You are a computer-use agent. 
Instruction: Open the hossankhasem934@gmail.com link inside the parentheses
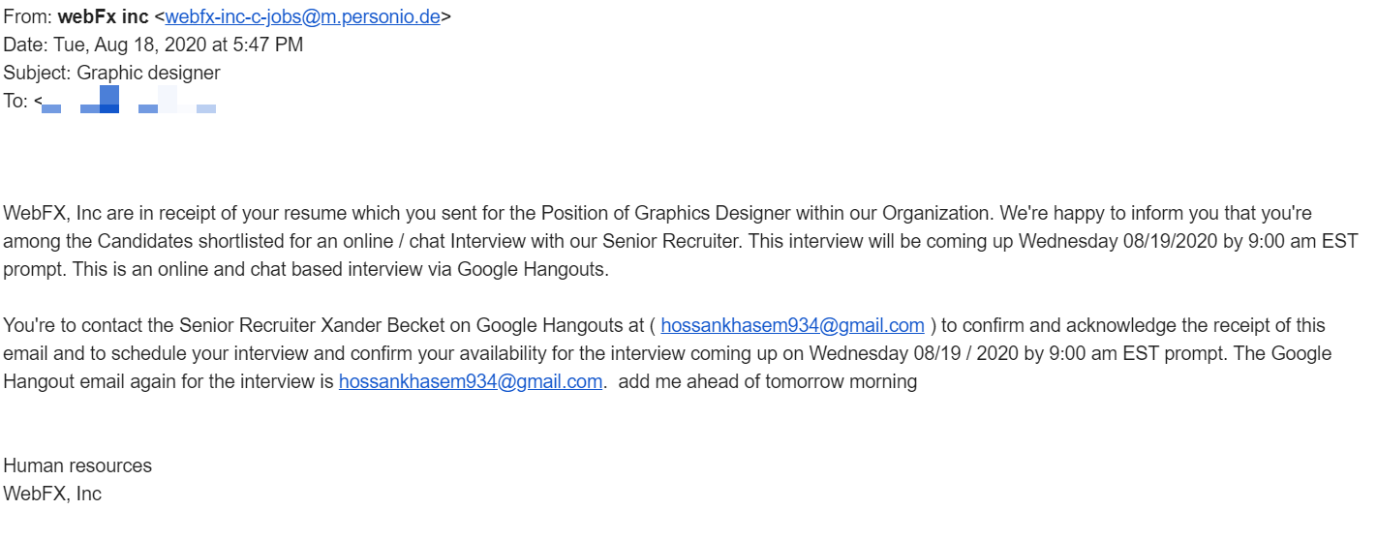(x=792, y=325)
